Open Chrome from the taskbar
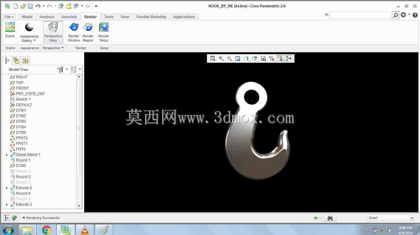This screenshot has width=420, height=235. 47,230
